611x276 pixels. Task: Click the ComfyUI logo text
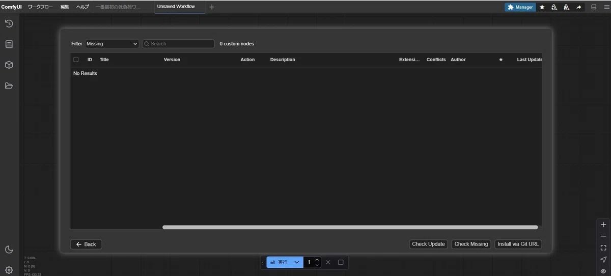point(11,7)
